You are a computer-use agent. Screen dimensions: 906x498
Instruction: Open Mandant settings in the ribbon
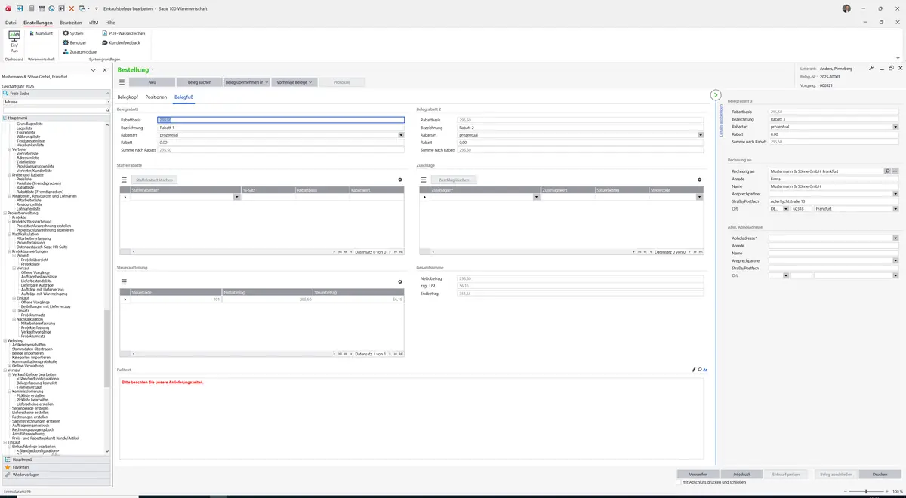41,34
